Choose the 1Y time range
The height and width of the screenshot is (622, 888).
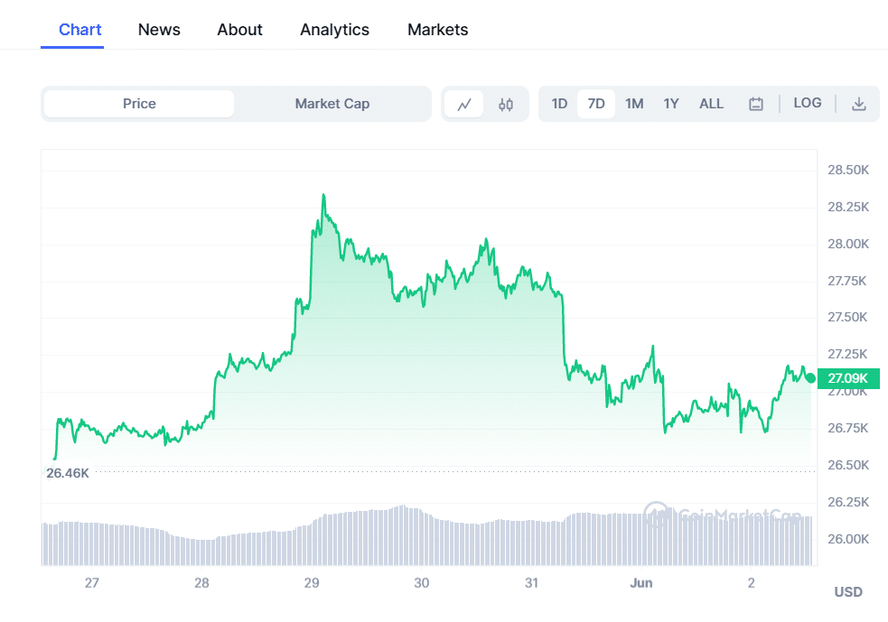pos(671,104)
